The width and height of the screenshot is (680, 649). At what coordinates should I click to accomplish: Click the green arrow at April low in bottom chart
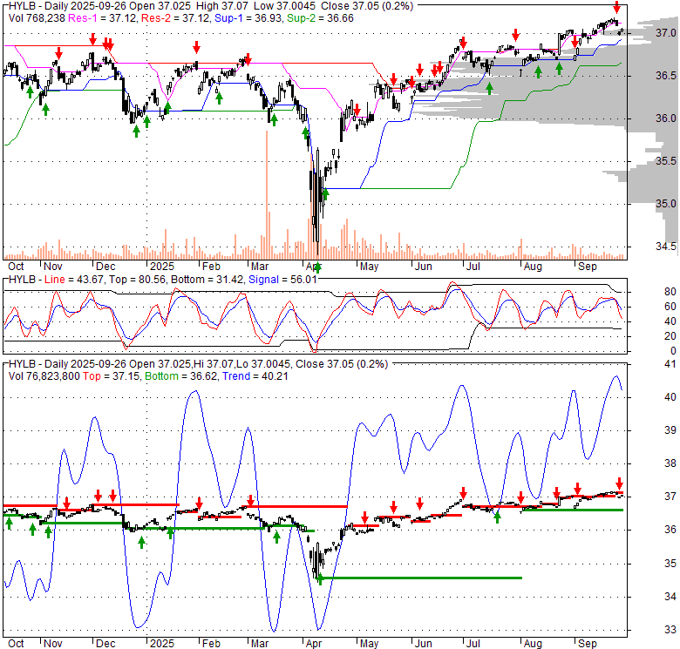(x=320, y=579)
